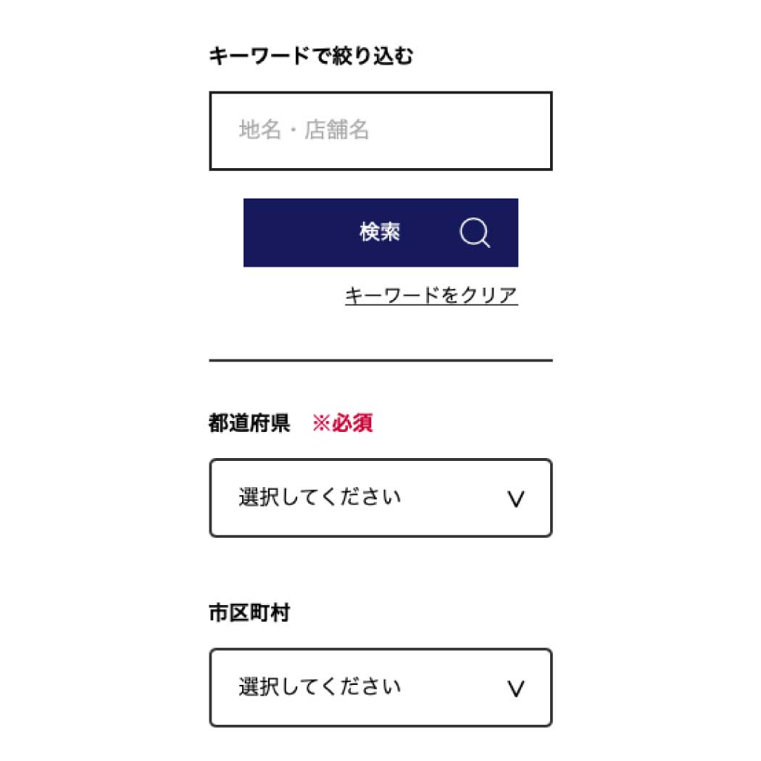
Task: Click the chevron arrow in 都道府県 dropdown
Action: pos(515,499)
